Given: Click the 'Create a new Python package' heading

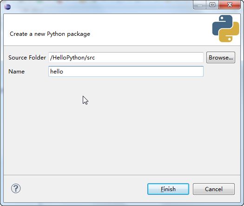Looking at the screenshot, I should coord(50,34).
